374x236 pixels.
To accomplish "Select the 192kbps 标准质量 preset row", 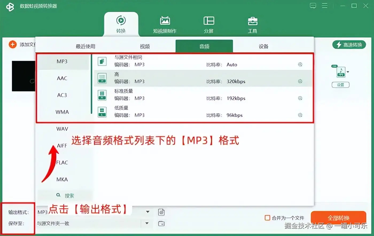I will point(203,95).
